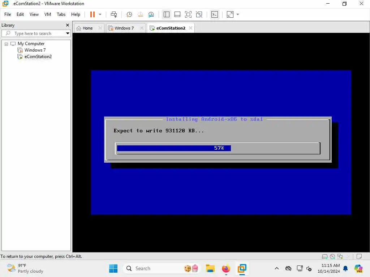Click the network display tray icon
This screenshot has height=277, width=370.
click(300, 268)
